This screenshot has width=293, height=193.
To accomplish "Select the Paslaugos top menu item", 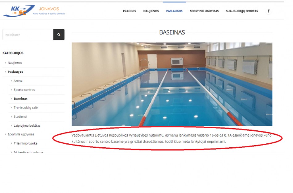I will pyautogui.click(x=174, y=11).
